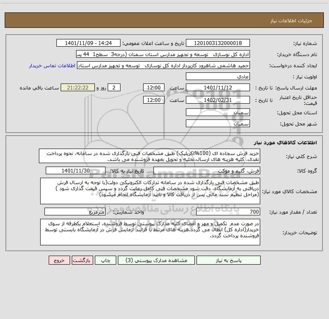Viewport: 329px width, 319px height.
Task: Click response deadline date 1401/11/12
Action: click(x=218, y=87)
